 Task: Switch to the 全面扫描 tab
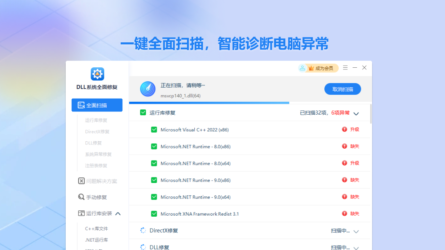pyautogui.click(x=97, y=105)
